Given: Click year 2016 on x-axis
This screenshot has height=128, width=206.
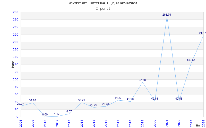Looking at the screenshot, I should tap(106, 123).
